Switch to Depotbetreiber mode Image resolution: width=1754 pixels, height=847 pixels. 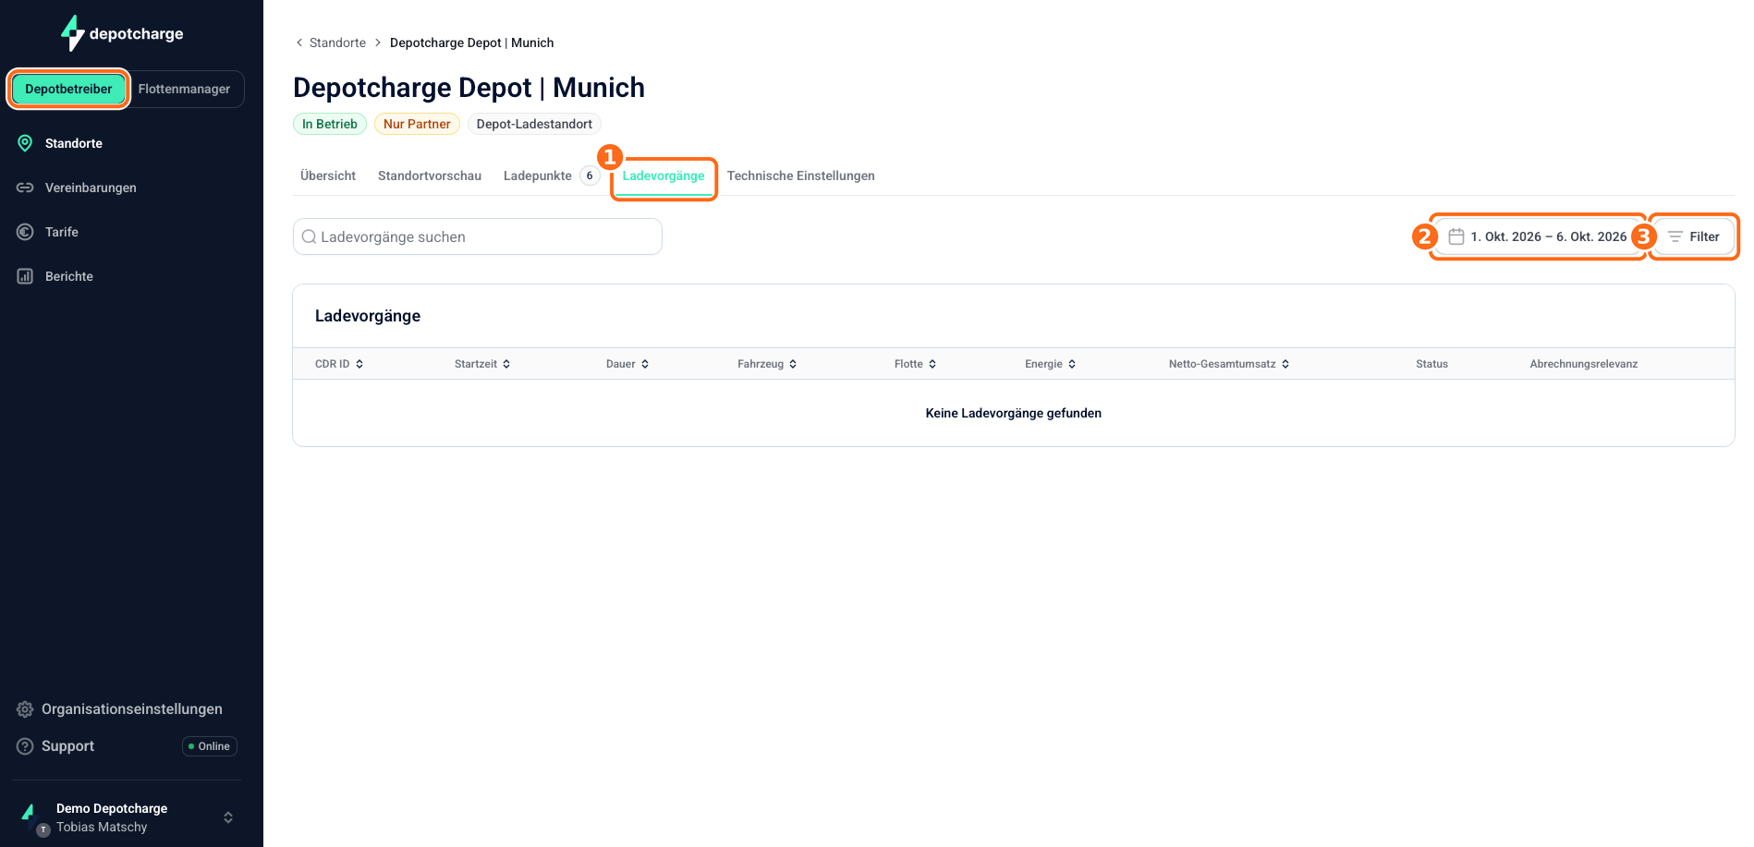(x=68, y=89)
